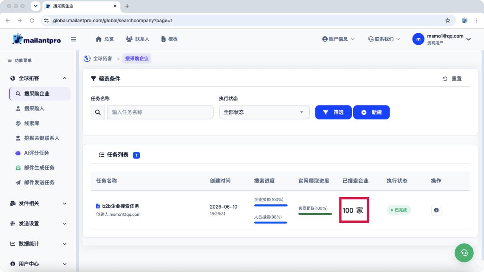Open the 总览 home tab
484x272 pixels.
pyautogui.click(x=105, y=39)
